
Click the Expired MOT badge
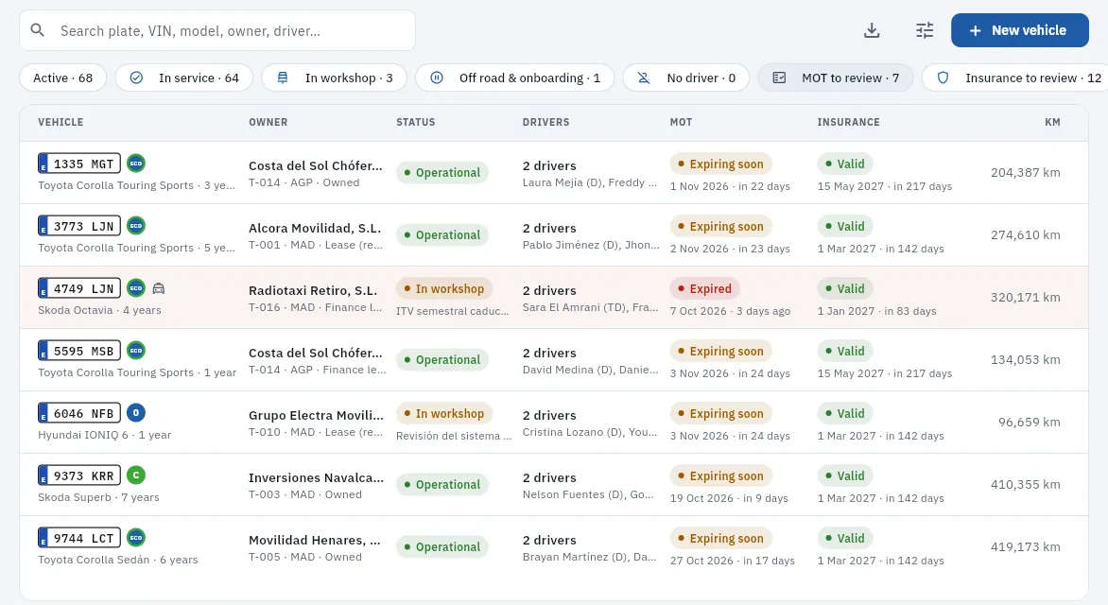pyautogui.click(x=704, y=288)
